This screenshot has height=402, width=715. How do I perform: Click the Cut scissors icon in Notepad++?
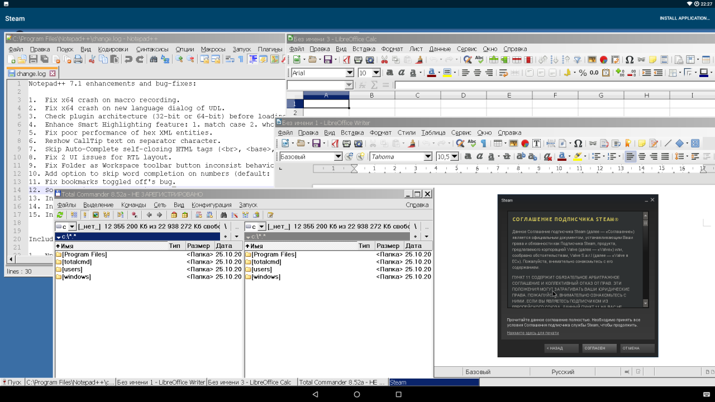[x=92, y=59]
